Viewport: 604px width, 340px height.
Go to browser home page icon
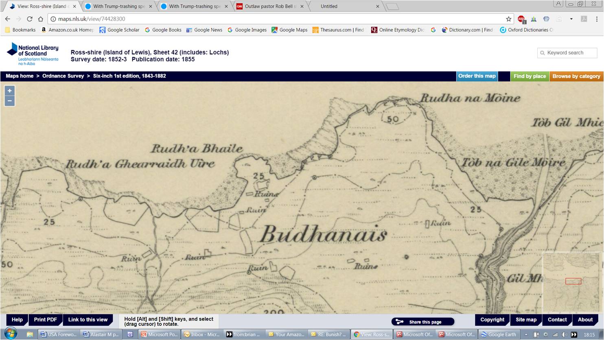tap(40, 19)
